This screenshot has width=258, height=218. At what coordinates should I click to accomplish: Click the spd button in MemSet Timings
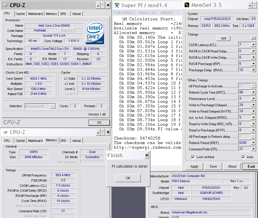click(x=223, y=38)
